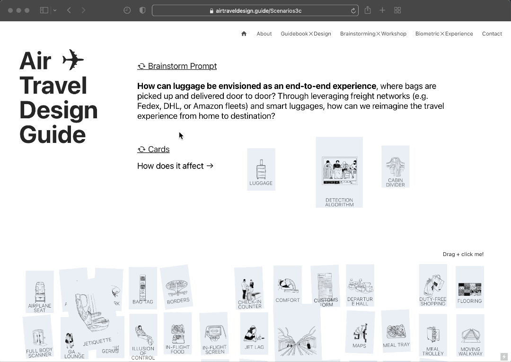
Task: Open the sidebar tab group dropdown
Action: pyautogui.click(x=55, y=10)
